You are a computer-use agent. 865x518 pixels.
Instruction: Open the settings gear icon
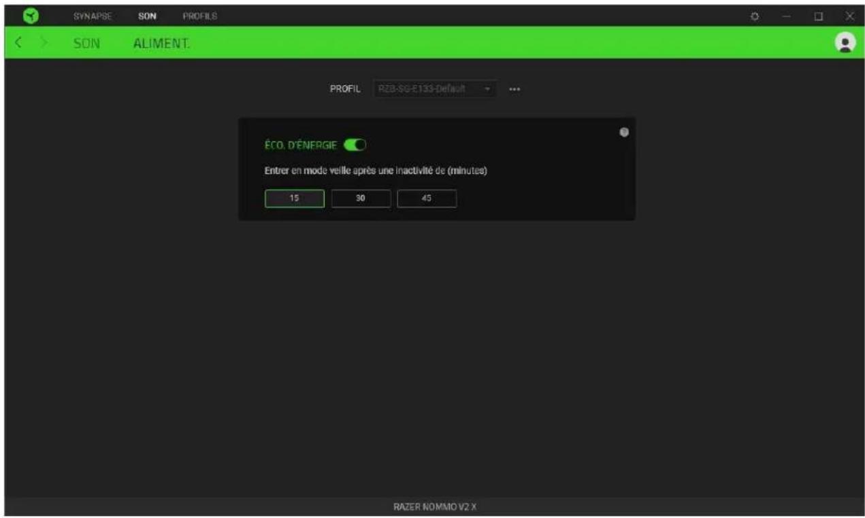[755, 16]
